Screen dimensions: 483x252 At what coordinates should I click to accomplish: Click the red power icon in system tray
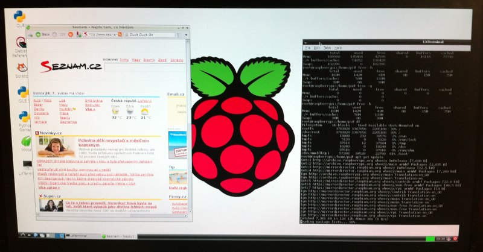[455, 239]
